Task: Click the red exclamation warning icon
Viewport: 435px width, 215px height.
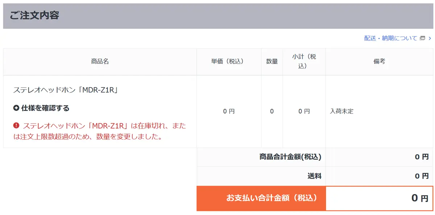Action: 16,126
